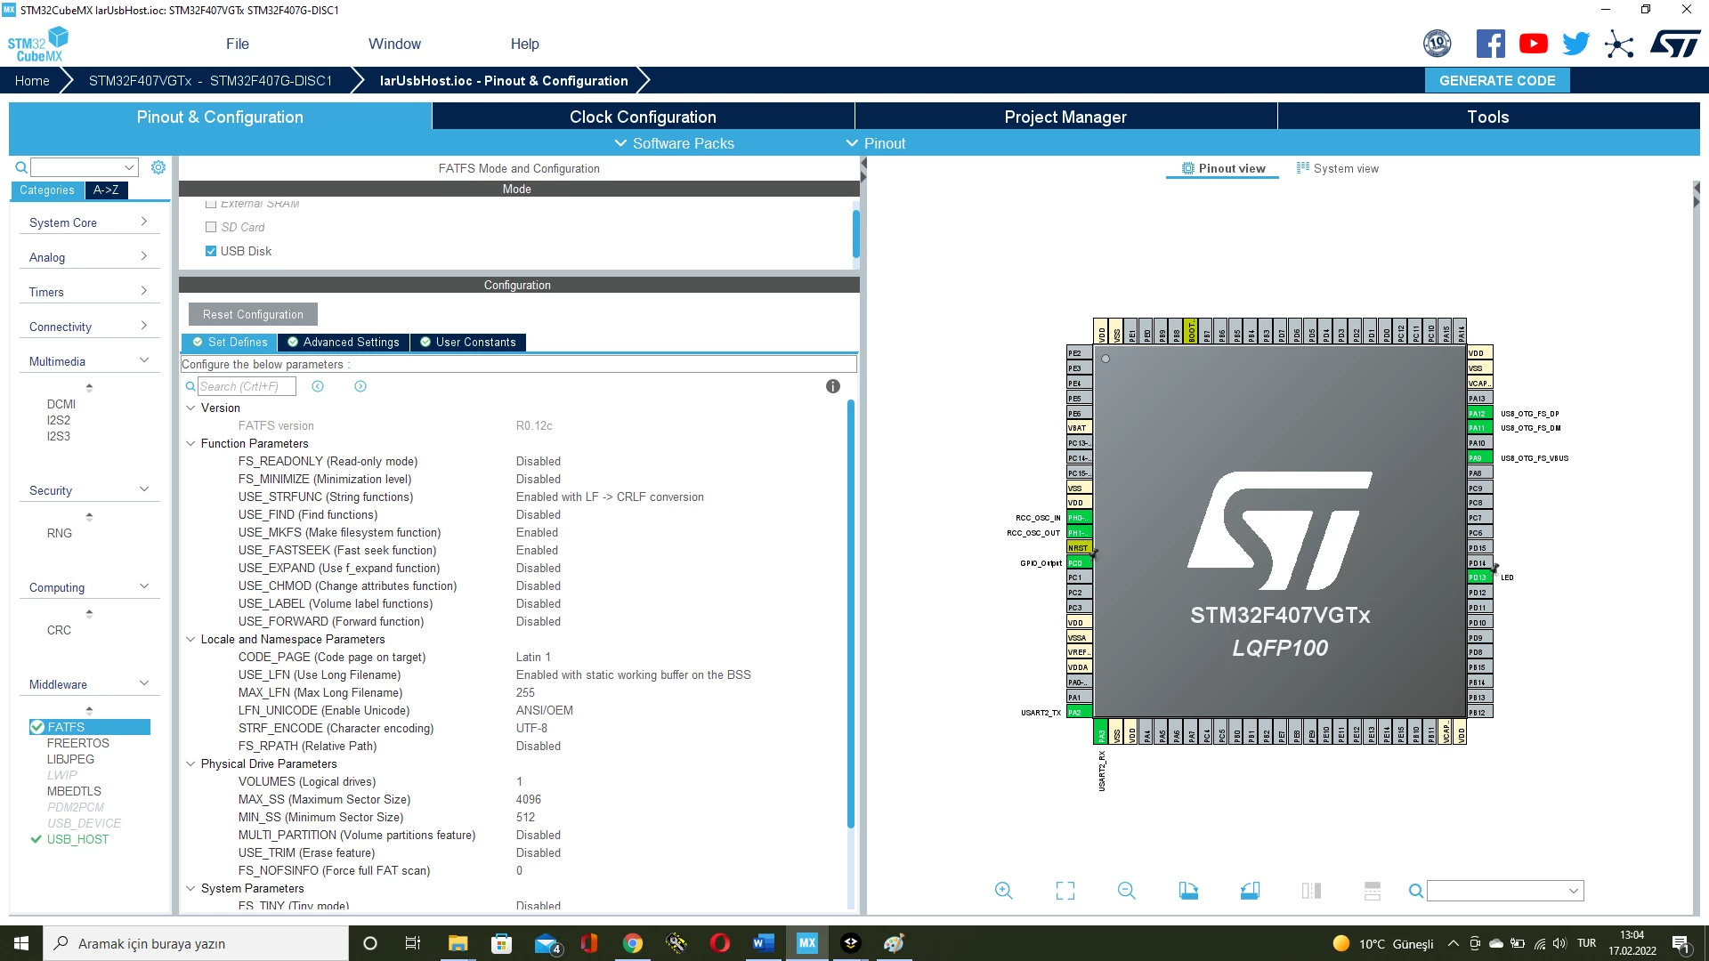Uncheck the USB Disk checkbox

(x=211, y=251)
